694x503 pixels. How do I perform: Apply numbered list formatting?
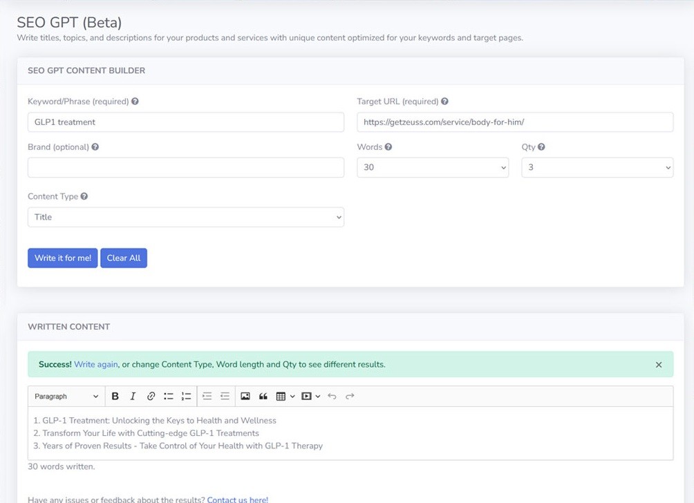point(187,397)
